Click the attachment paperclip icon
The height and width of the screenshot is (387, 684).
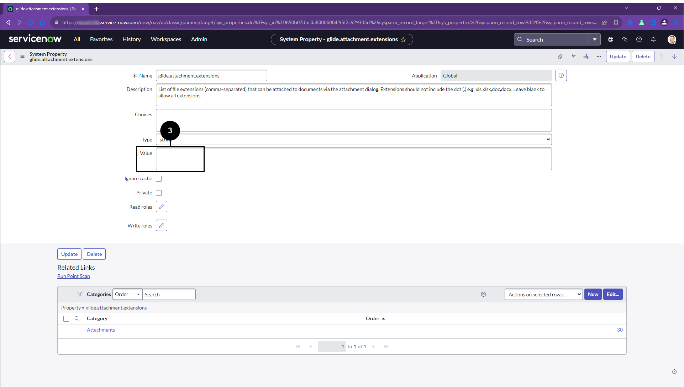coord(560,57)
